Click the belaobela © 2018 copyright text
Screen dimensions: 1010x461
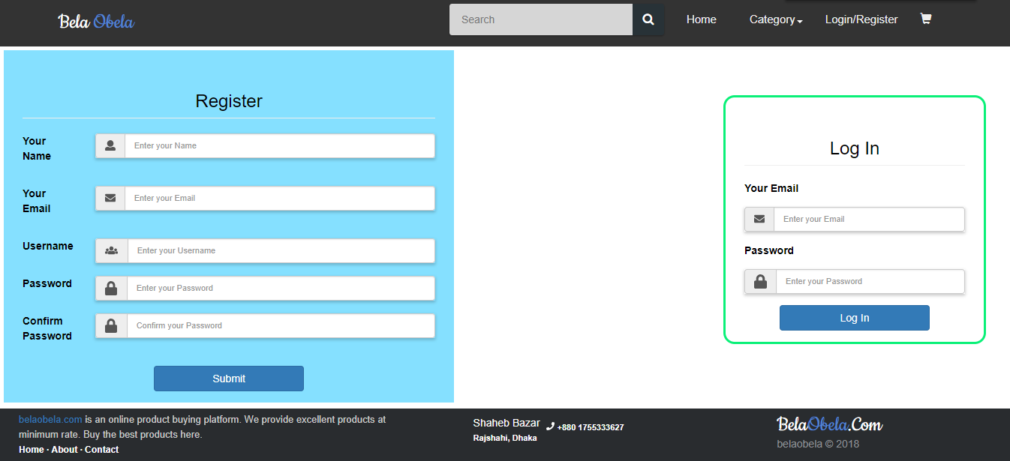(x=818, y=444)
